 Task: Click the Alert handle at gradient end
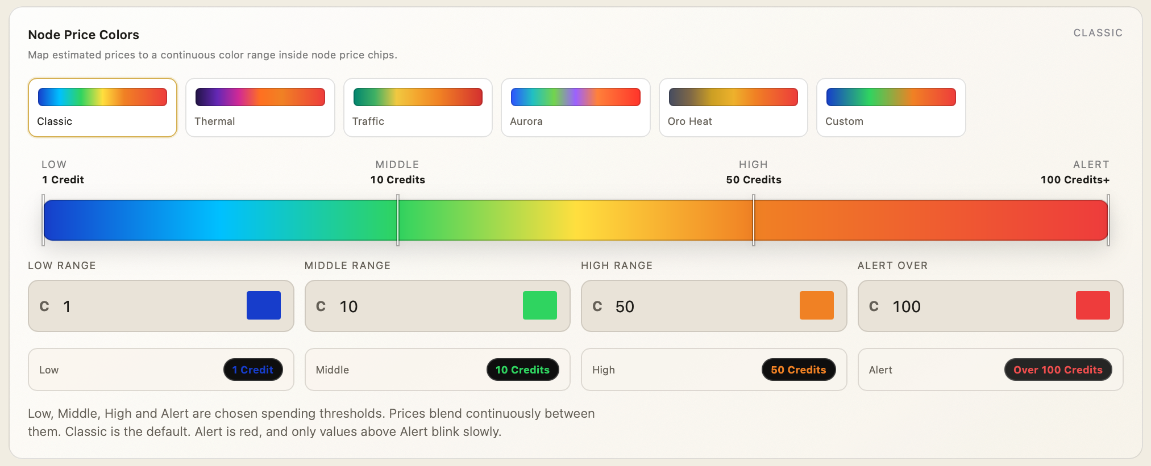pyautogui.click(x=1108, y=220)
